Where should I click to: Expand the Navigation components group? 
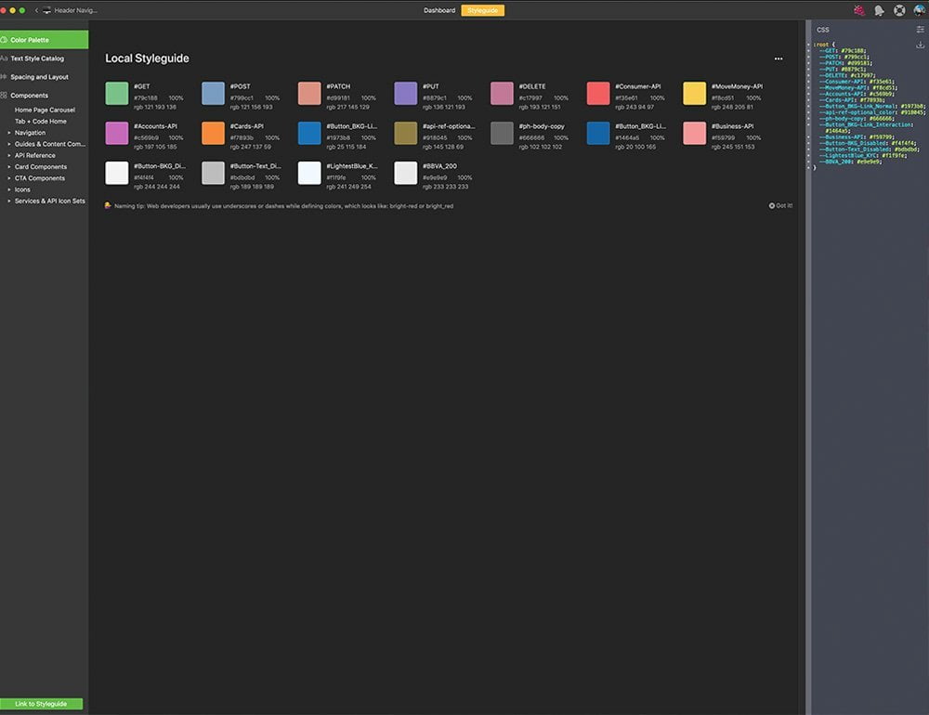coord(9,133)
